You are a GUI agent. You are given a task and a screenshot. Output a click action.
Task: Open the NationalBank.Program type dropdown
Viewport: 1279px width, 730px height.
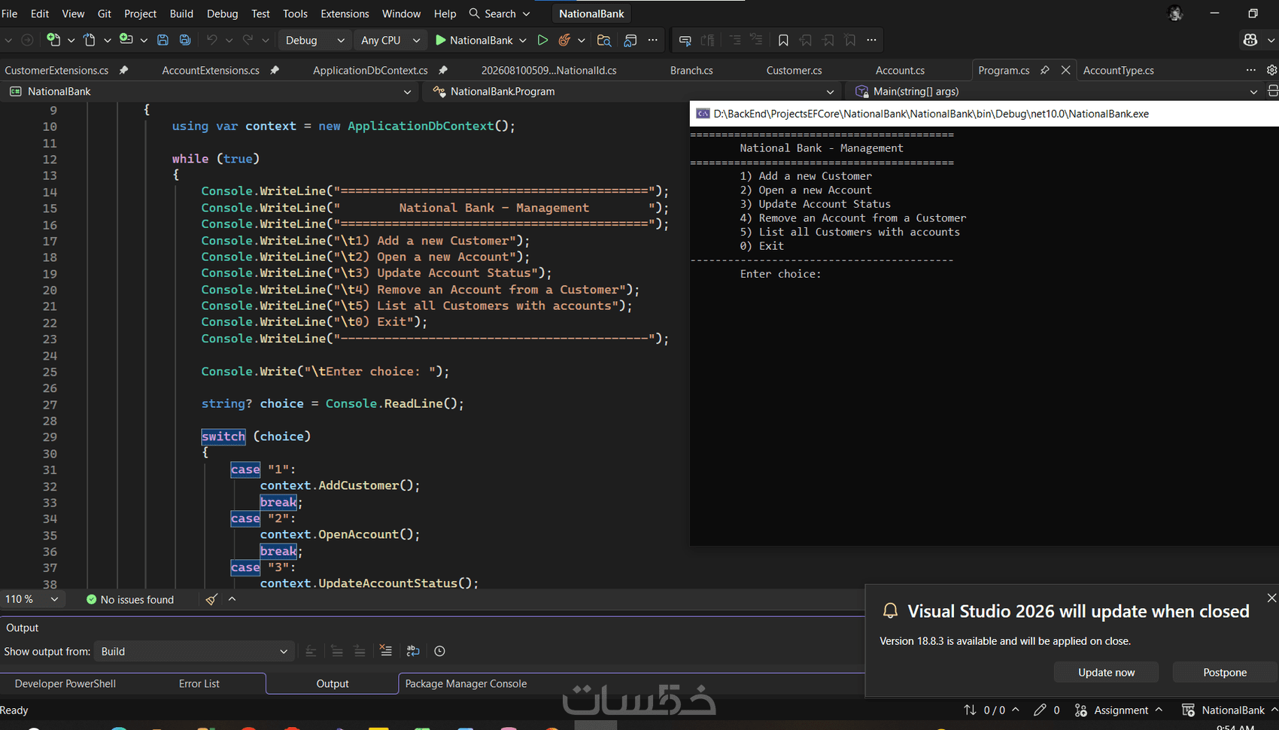[633, 91]
